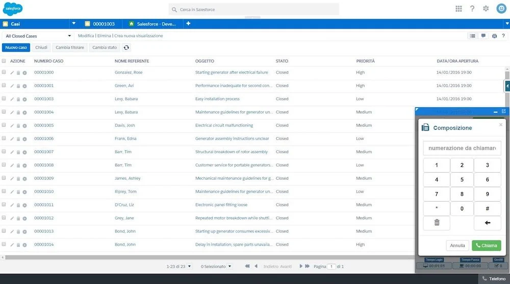The image size is (510, 284).
Task: Open the Telefono softphone in footer
Action: tap(494, 279)
